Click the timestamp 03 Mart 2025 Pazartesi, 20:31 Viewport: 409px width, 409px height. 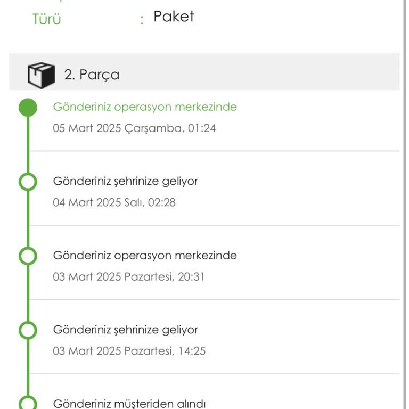pyautogui.click(x=128, y=277)
